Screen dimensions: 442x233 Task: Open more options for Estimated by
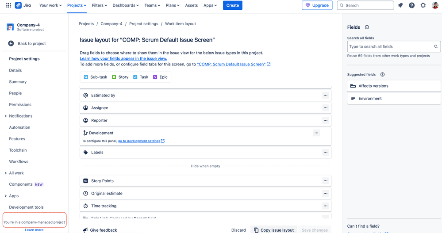[325, 95]
